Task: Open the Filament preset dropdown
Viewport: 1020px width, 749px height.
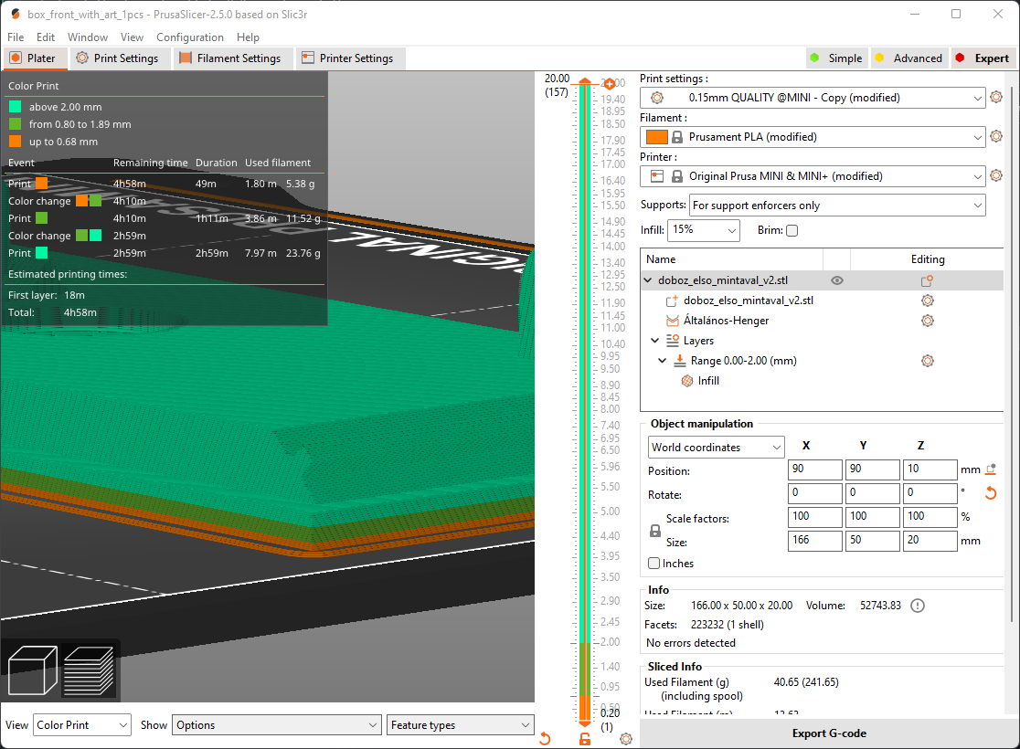Action: pyautogui.click(x=813, y=137)
